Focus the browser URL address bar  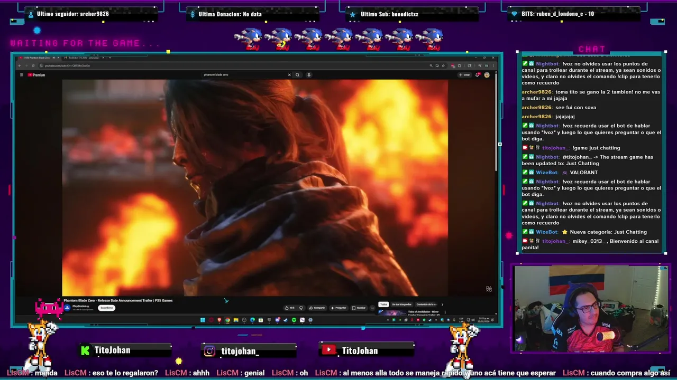coord(233,65)
